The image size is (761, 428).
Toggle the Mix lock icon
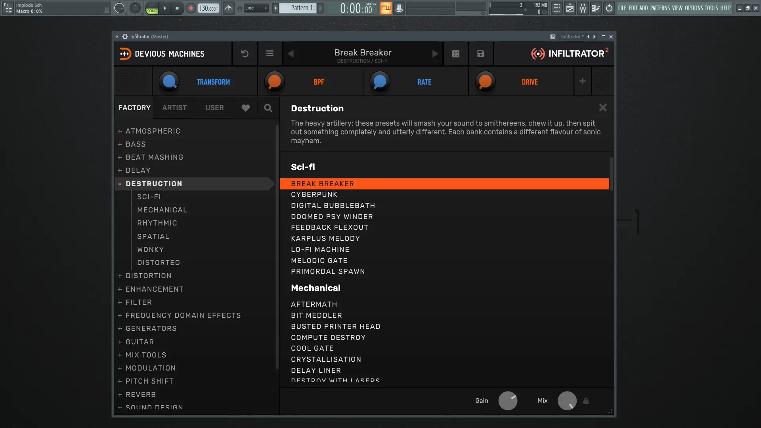point(585,401)
